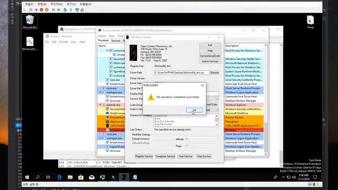The image size is (338, 190).
Task: Select the Temp folder on the desktop
Action: (311, 22)
